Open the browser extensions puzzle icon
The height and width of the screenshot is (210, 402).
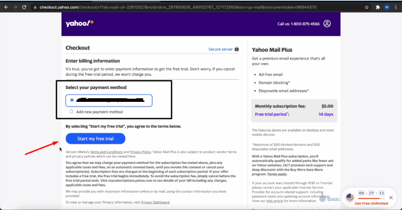point(378,7)
